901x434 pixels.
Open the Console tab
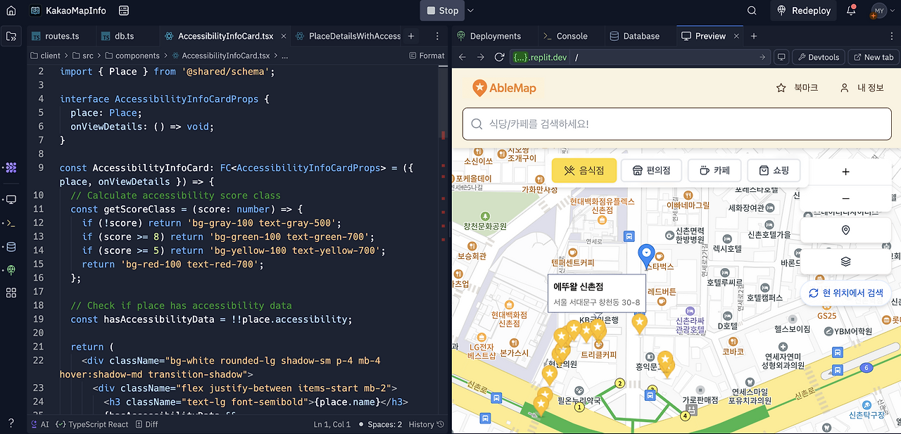click(565, 36)
